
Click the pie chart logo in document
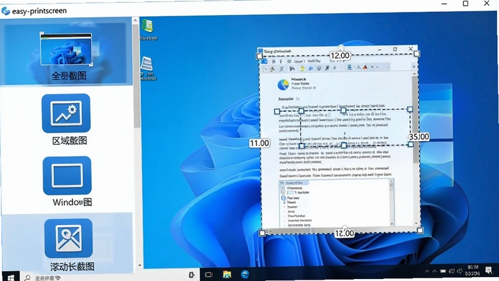[x=283, y=85]
